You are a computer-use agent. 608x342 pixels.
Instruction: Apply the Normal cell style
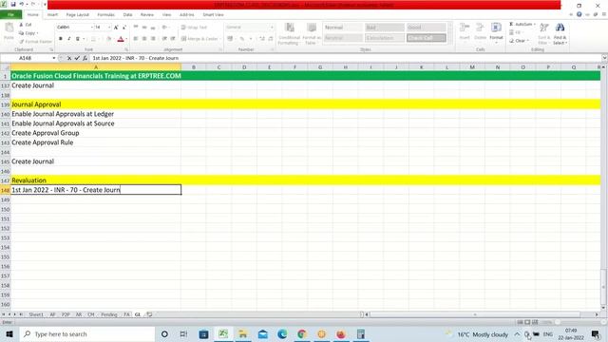343,28
